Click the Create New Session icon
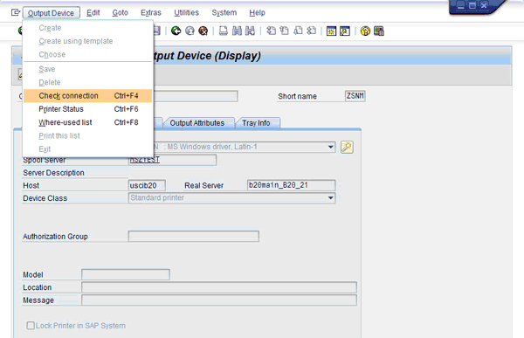The image size is (524, 338). click(331, 31)
